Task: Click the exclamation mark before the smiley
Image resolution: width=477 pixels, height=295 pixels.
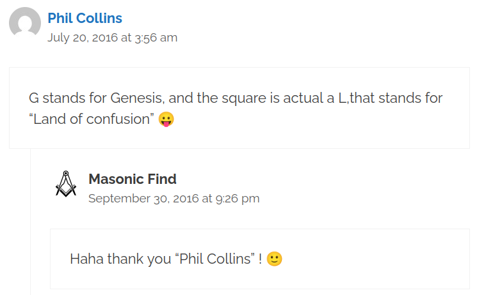Action: click(261, 259)
